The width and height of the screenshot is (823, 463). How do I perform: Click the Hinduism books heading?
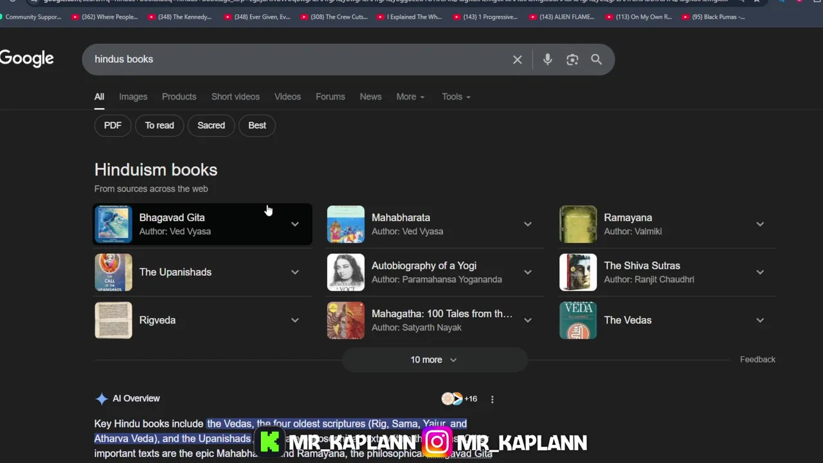pyautogui.click(x=156, y=170)
